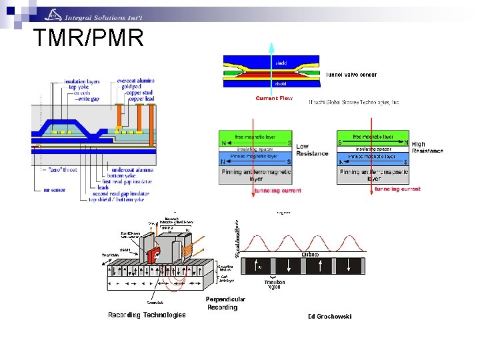Click the 'write gap' label
Viewport: 480px width, 360px height.
coord(89,99)
